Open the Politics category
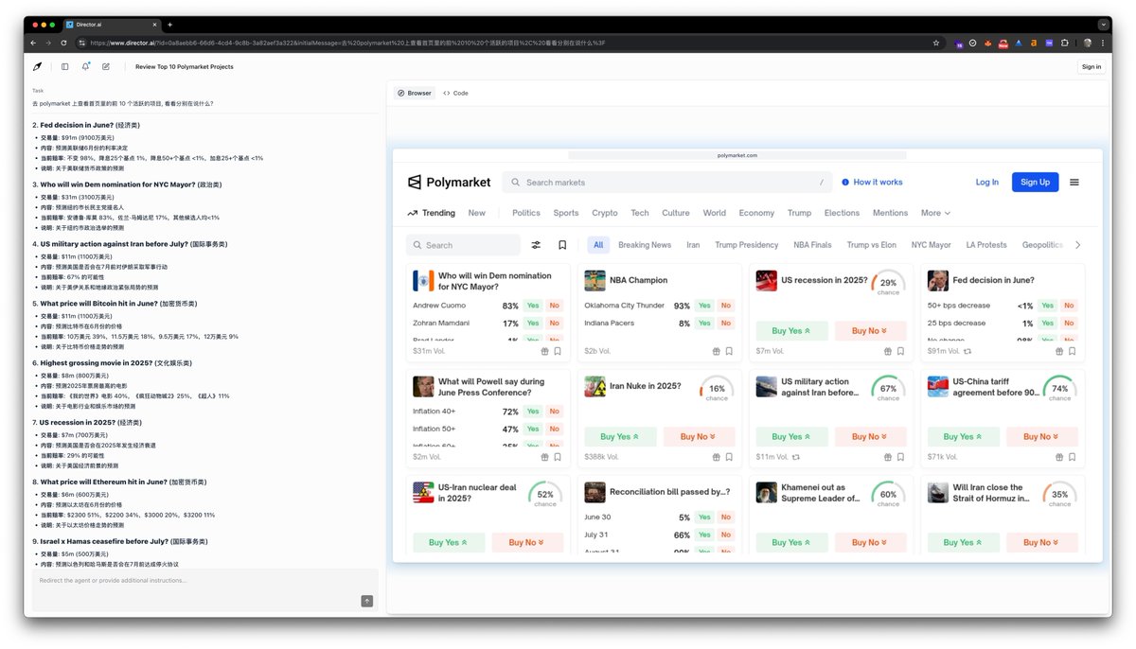The width and height of the screenshot is (1136, 649). [x=526, y=213]
